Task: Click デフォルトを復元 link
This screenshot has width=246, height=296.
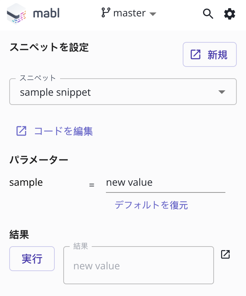Action: point(151,205)
